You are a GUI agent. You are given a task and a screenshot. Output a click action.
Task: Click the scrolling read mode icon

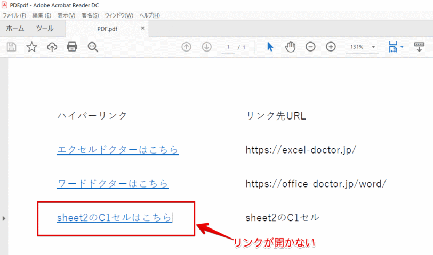click(419, 47)
